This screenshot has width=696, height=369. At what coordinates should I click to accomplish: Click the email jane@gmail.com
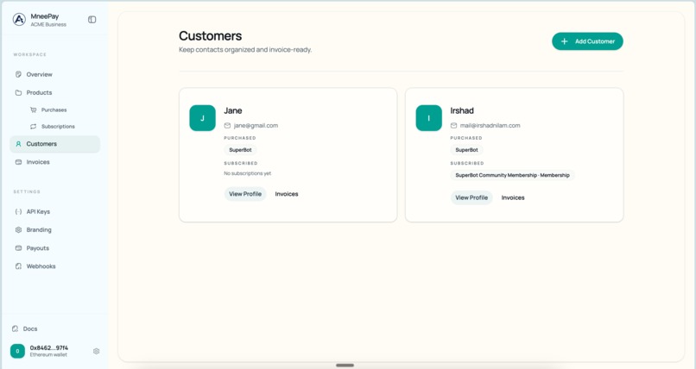point(256,125)
